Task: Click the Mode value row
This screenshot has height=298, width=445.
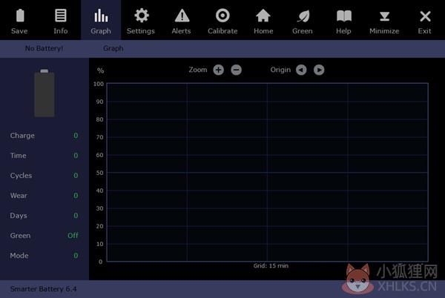Action: pos(44,256)
